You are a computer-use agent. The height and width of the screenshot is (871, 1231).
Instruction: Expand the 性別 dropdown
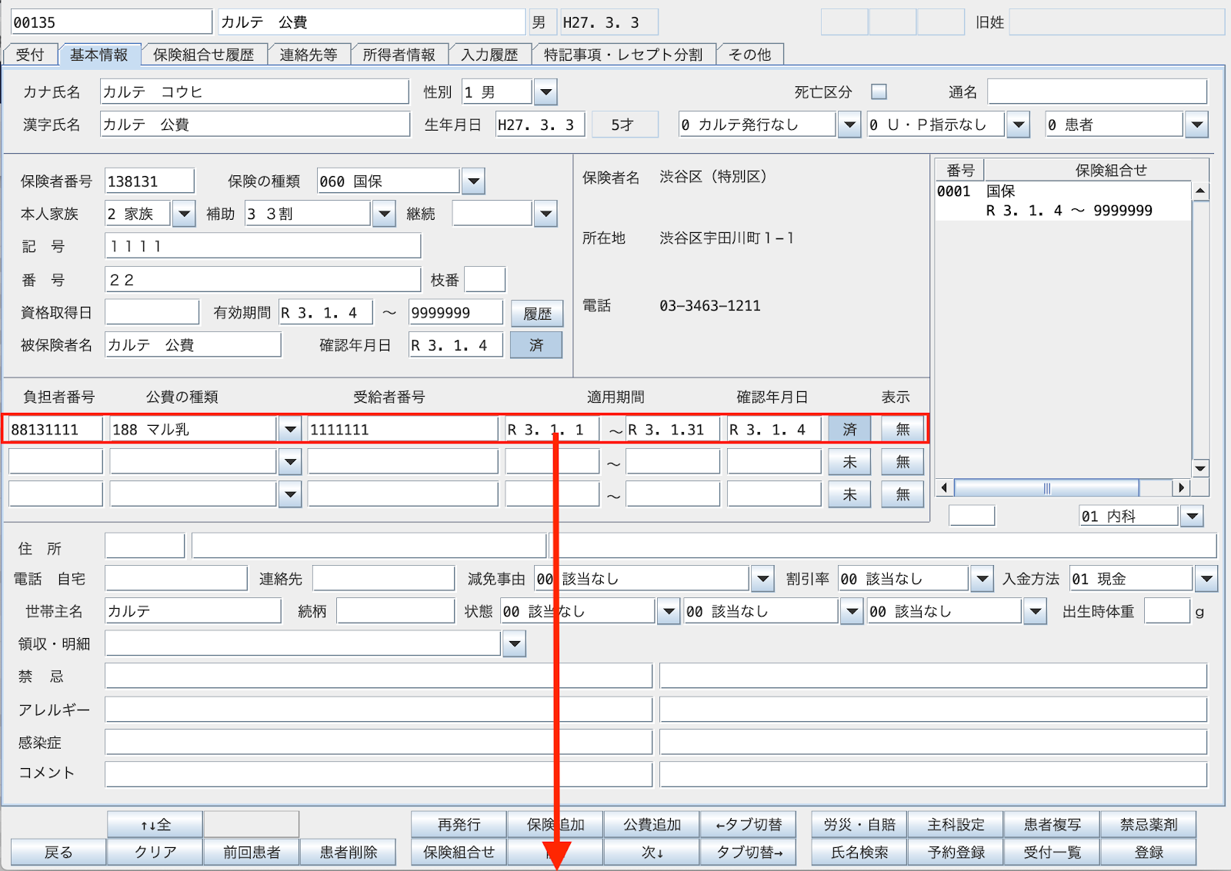(545, 91)
